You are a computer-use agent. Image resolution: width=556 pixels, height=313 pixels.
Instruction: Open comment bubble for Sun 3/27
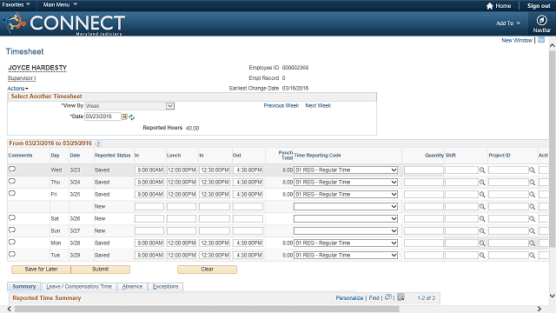click(x=12, y=230)
